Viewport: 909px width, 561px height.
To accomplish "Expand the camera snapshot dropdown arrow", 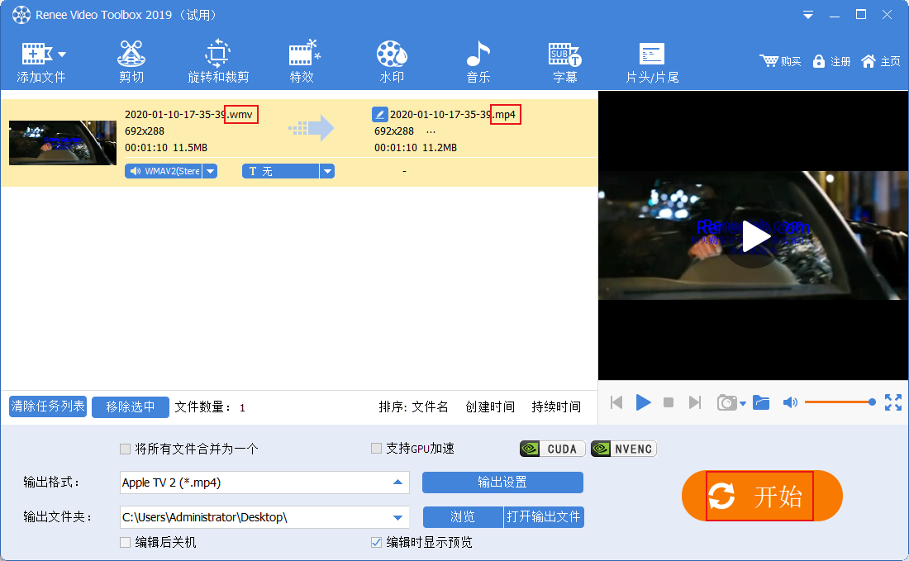I will (x=743, y=404).
